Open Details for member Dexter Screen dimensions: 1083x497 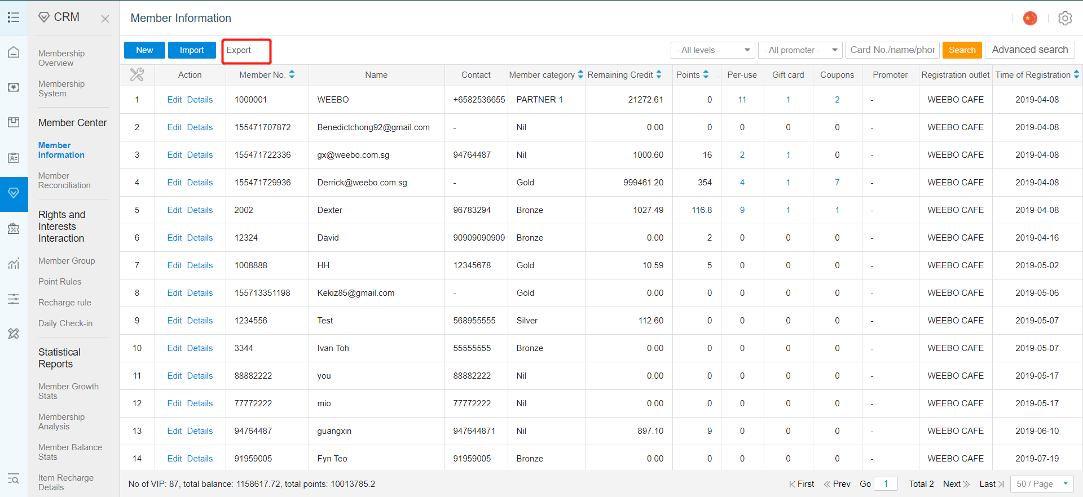click(x=200, y=210)
